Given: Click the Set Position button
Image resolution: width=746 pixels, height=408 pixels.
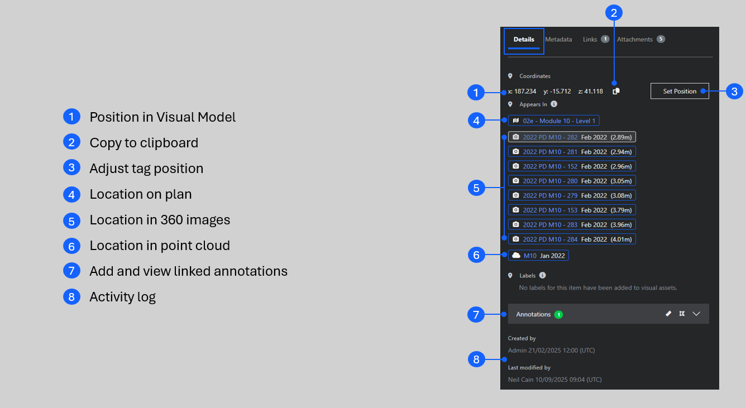Looking at the screenshot, I should click(680, 91).
